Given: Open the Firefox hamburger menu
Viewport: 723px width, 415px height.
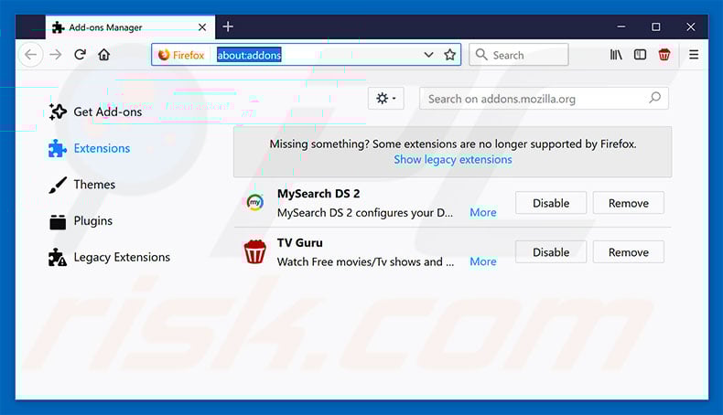Looking at the screenshot, I should tap(694, 55).
